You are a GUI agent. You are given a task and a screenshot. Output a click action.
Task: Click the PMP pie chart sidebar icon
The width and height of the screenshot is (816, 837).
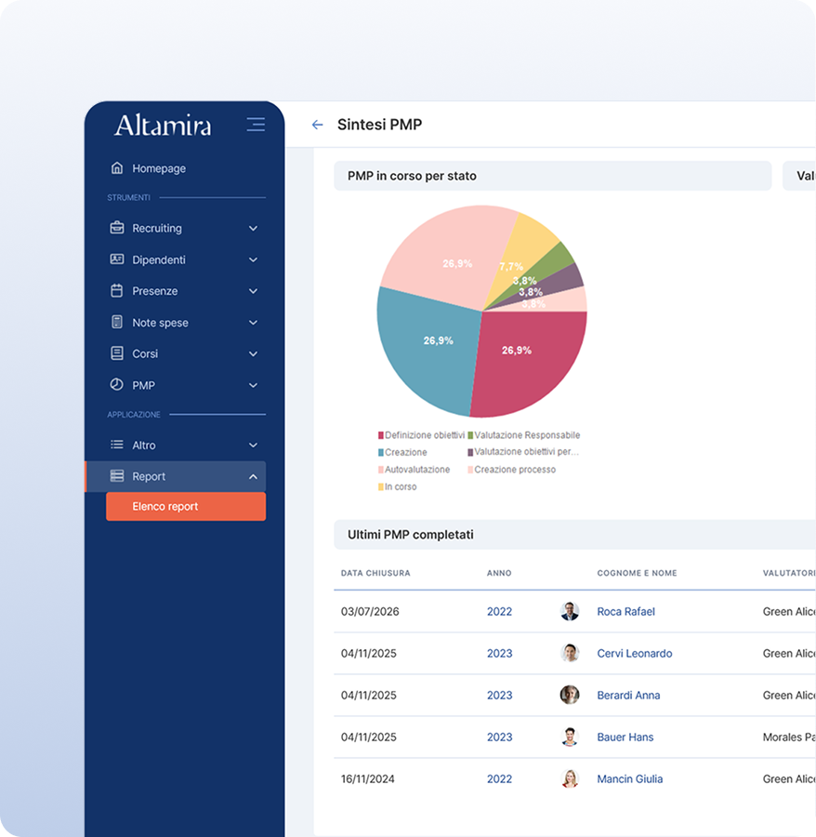coord(117,385)
